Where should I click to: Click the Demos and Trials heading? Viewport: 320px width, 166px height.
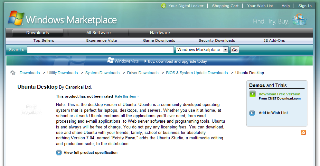268,85
